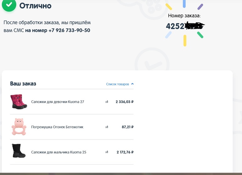Open the pink hippo rattle thumbnail
The height and width of the screenshot is (175, 242).
pos(19,127)
